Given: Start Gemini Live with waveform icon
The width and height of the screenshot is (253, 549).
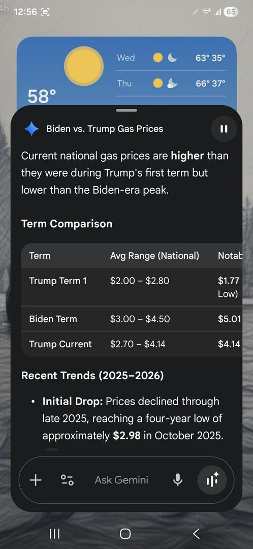Looking at the screenshot, I should tap(212, 480).
